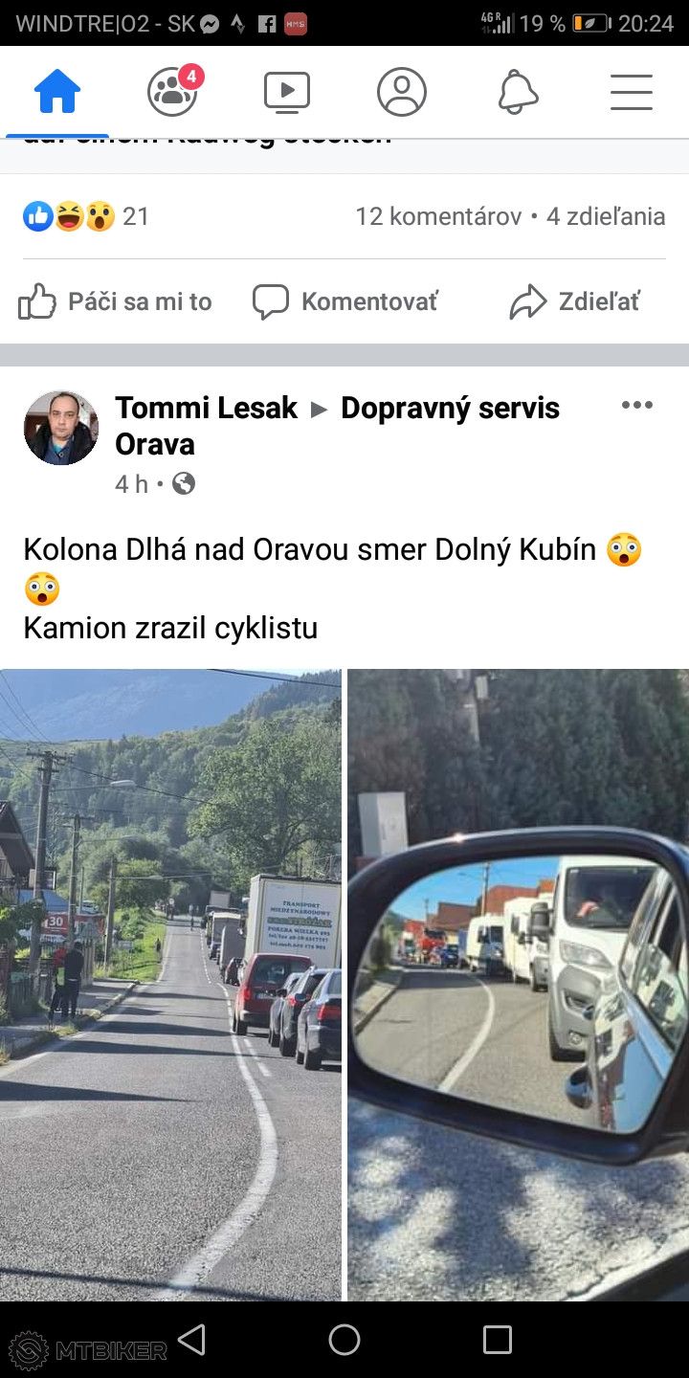Image resolution: width=689 pixels, height=1378 pixels.
Task: Tap the Zdieľať share button
Action: 574,302
